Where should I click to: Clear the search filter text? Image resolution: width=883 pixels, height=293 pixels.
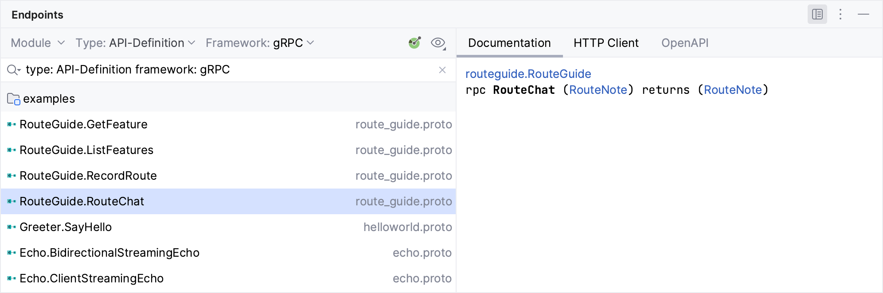click(x=442, y=70)
